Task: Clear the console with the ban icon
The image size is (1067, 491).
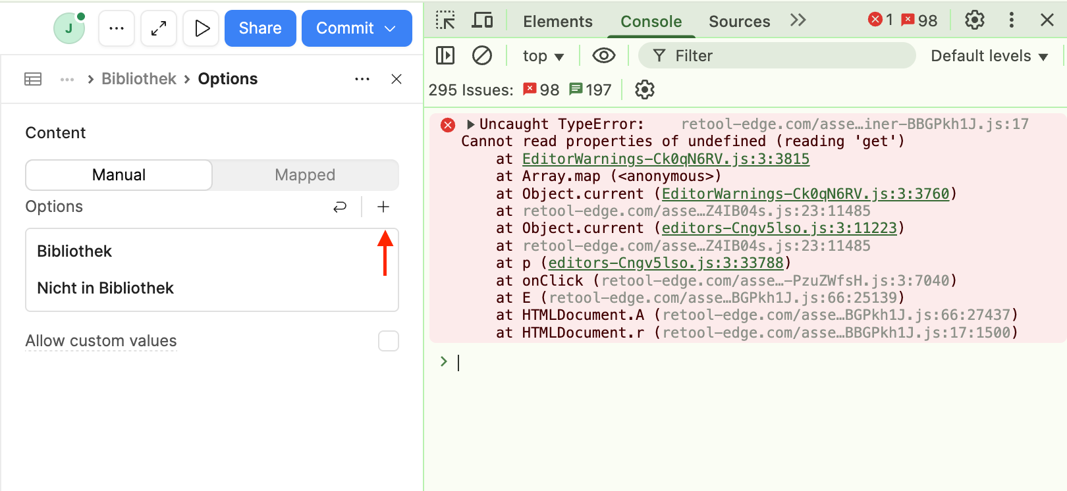Action: (482, 56)
